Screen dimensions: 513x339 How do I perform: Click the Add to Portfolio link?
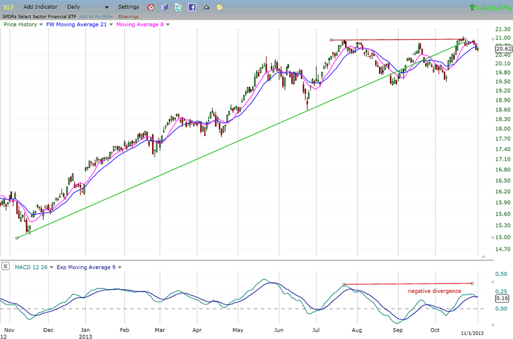(97, 16)
